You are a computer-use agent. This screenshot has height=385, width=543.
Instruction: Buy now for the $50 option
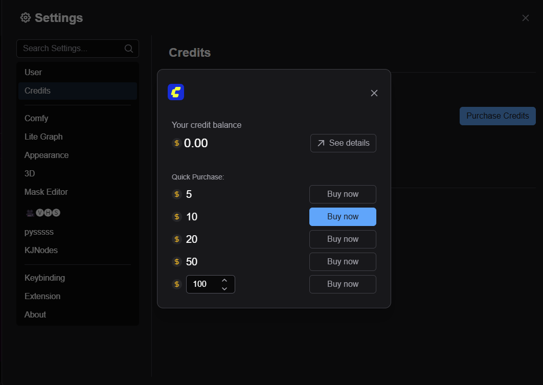343,261
